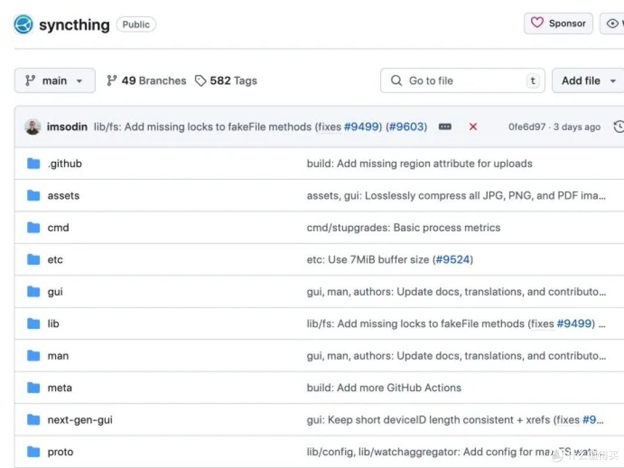Open issue #9524 from the etc commit message

[453, 259]
